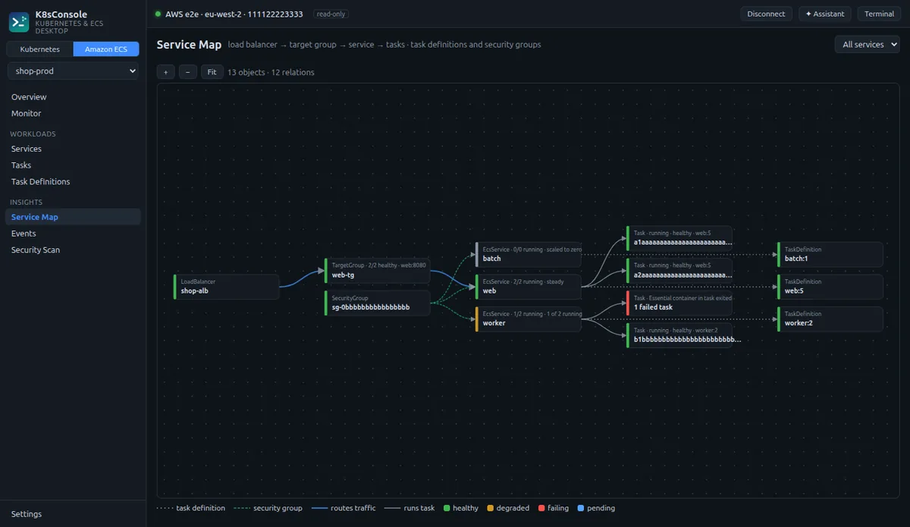This screenshot has width=910, height=527.
Task: Select task node b1bbbb
Action: pyautogui.click(x=679, y=335)
